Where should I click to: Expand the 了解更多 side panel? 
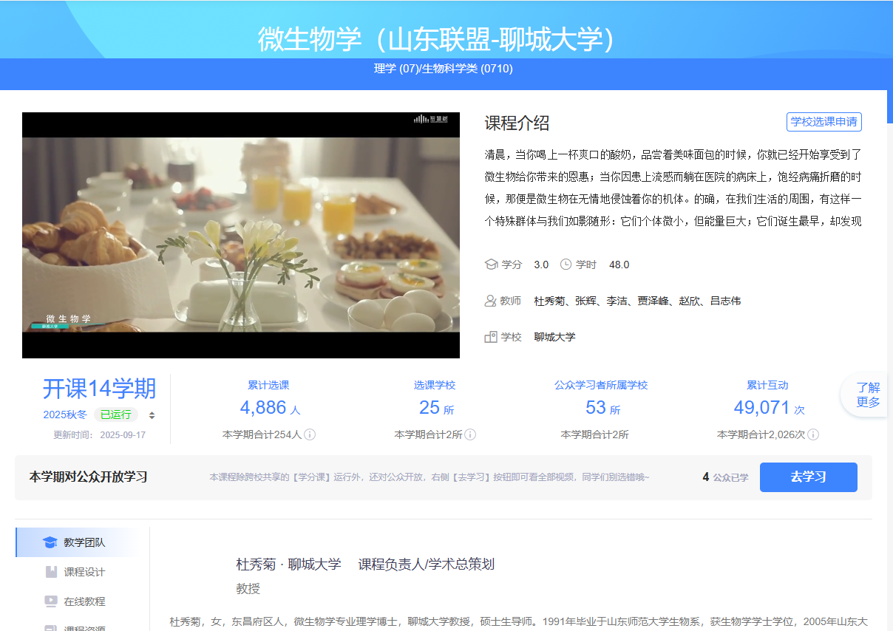(x=868, y=395)
